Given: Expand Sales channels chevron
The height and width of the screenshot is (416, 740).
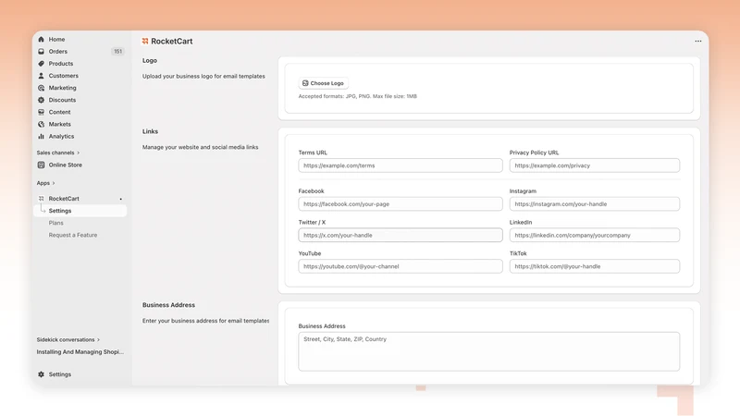Looking at the screenshot, I should [79, 153].
